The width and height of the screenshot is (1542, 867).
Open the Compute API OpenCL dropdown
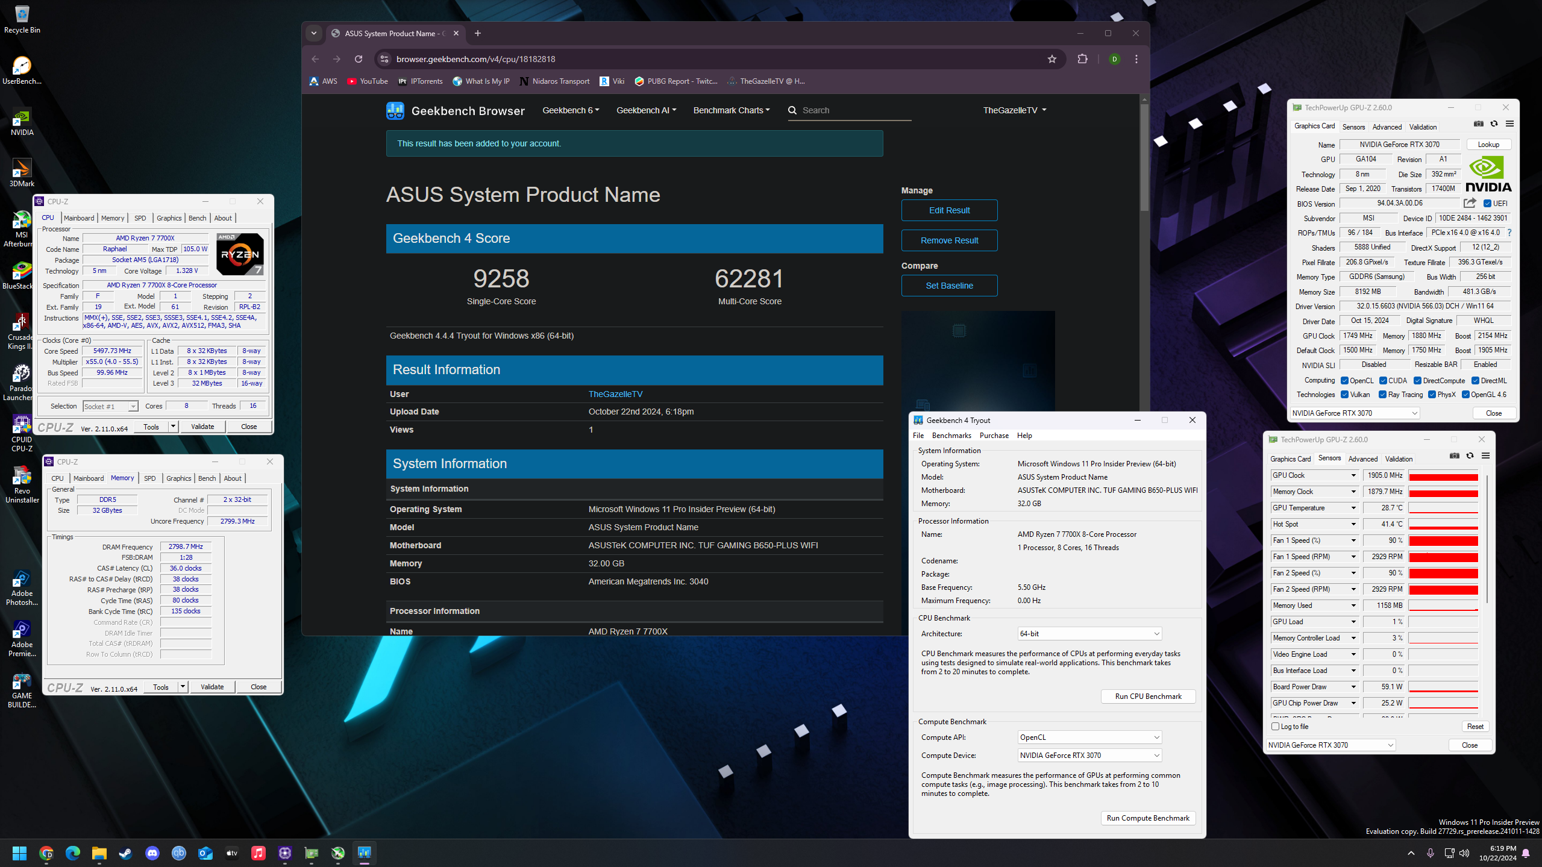coord(1089,737)
